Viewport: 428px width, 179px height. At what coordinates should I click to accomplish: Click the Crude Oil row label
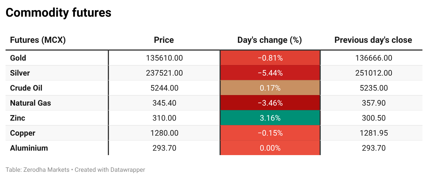pyautogui.click(x=26, y=88)
